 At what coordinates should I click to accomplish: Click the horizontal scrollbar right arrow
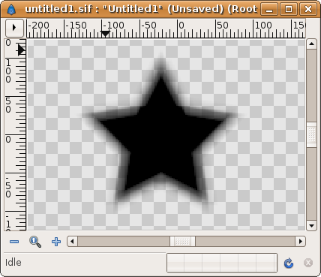point(301,242)
